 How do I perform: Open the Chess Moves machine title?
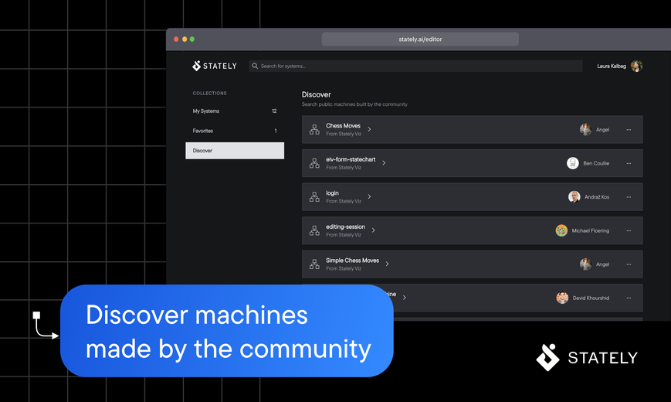343,125
